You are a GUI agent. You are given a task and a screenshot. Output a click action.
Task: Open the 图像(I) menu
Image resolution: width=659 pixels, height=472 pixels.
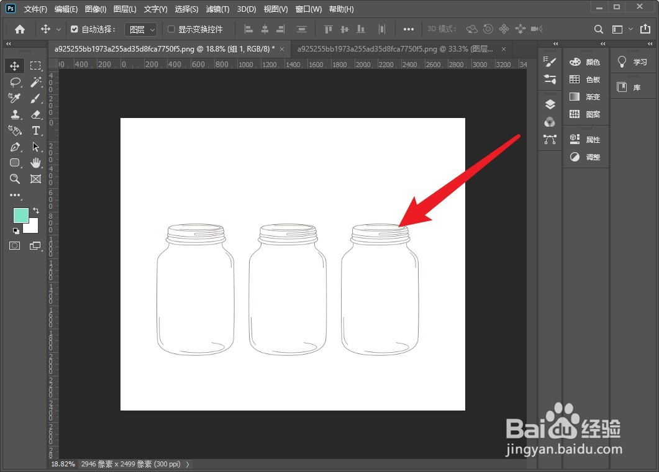coord(96,9)
